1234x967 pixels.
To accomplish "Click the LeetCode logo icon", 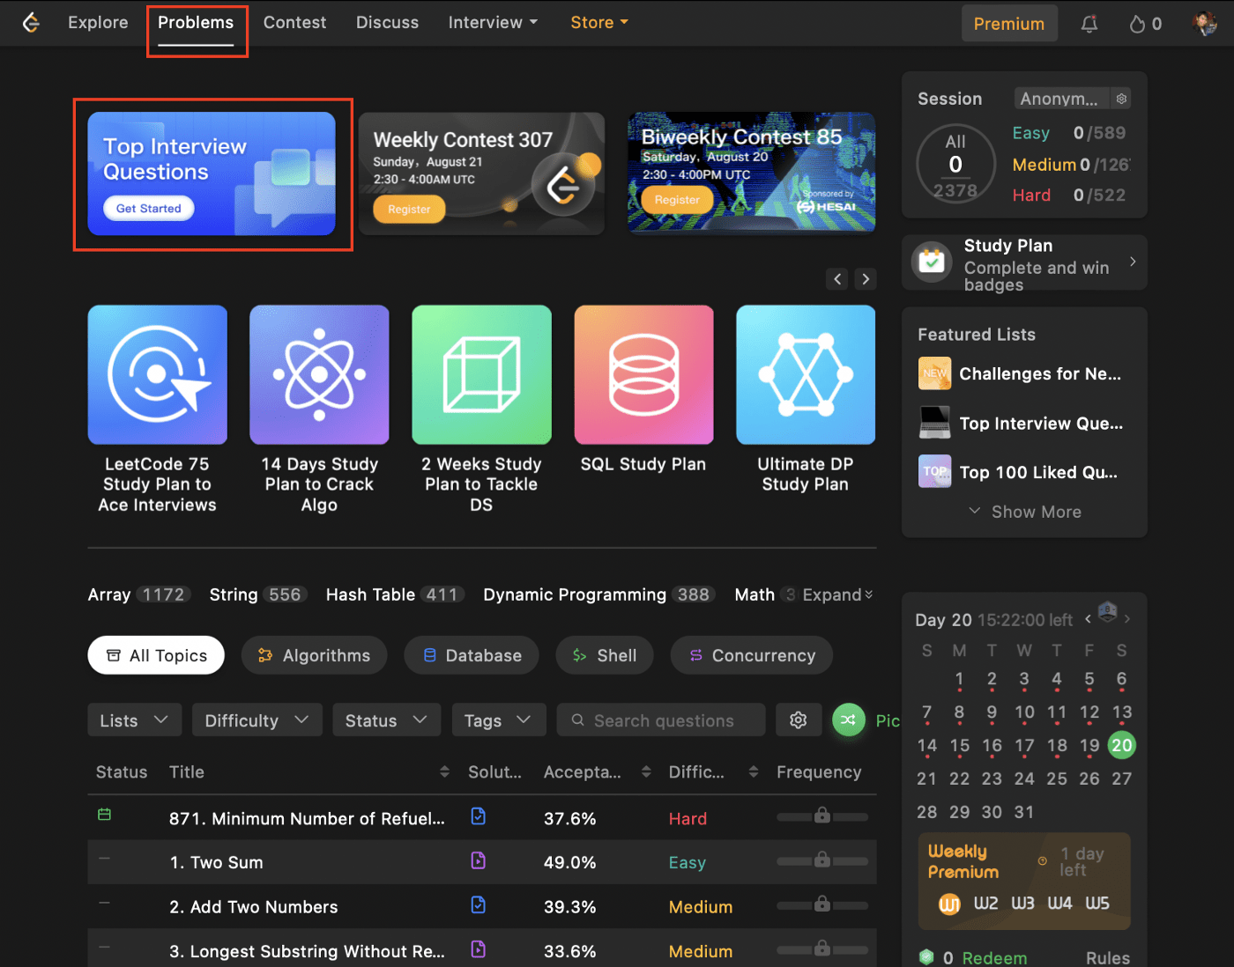I will (x=31, y=23).
